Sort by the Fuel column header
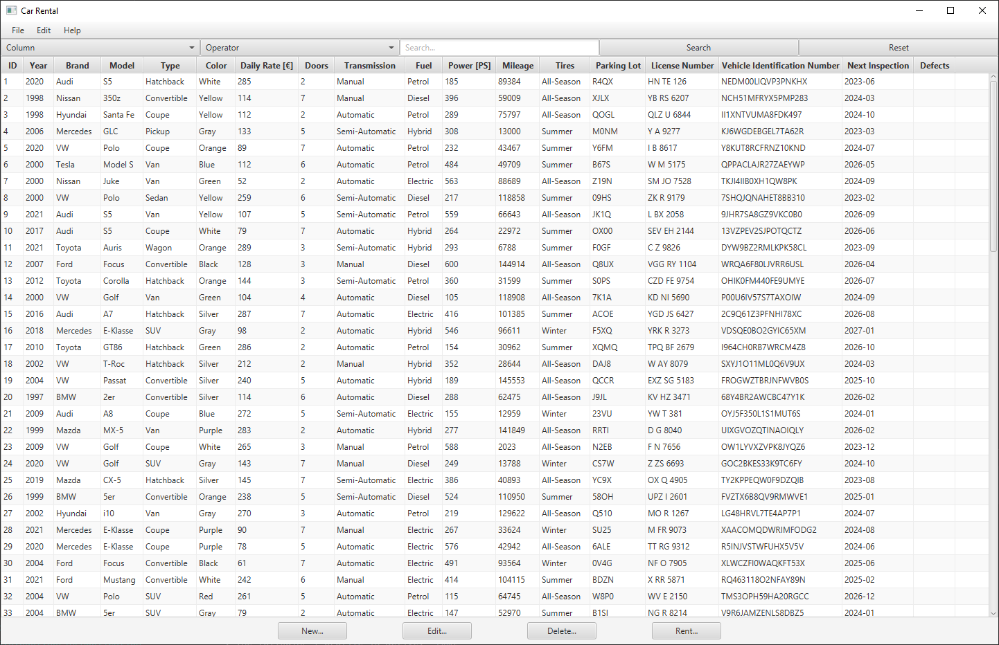This screenshot has width=999, height=645. coord(424,66)
